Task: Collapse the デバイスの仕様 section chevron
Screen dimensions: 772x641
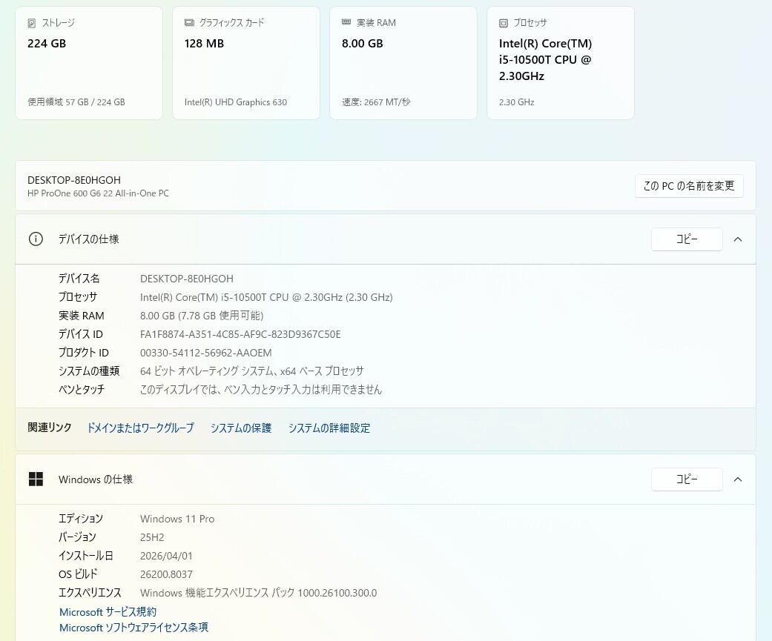Action: 738,239
